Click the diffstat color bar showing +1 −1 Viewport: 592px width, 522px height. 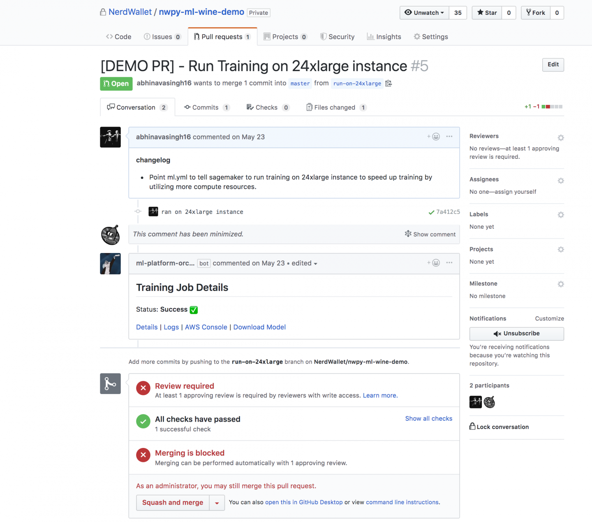pos(552,107)
